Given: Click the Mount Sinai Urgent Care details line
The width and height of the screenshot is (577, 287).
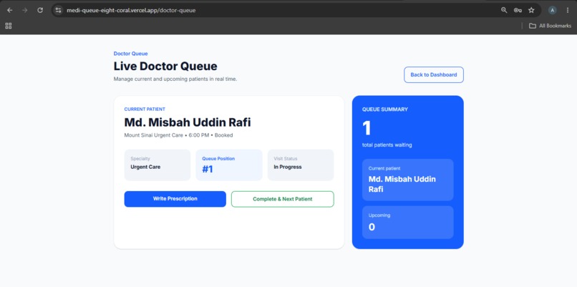Looking at the screenshot, I should tap(178, 135).
